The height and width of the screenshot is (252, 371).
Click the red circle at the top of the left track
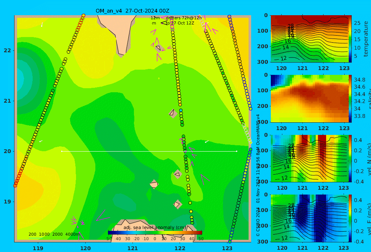tap(83, 16)
